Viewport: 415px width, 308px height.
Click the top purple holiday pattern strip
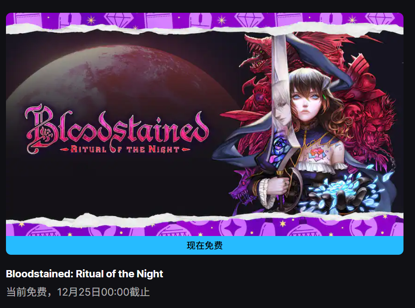[x=205, y=20]
